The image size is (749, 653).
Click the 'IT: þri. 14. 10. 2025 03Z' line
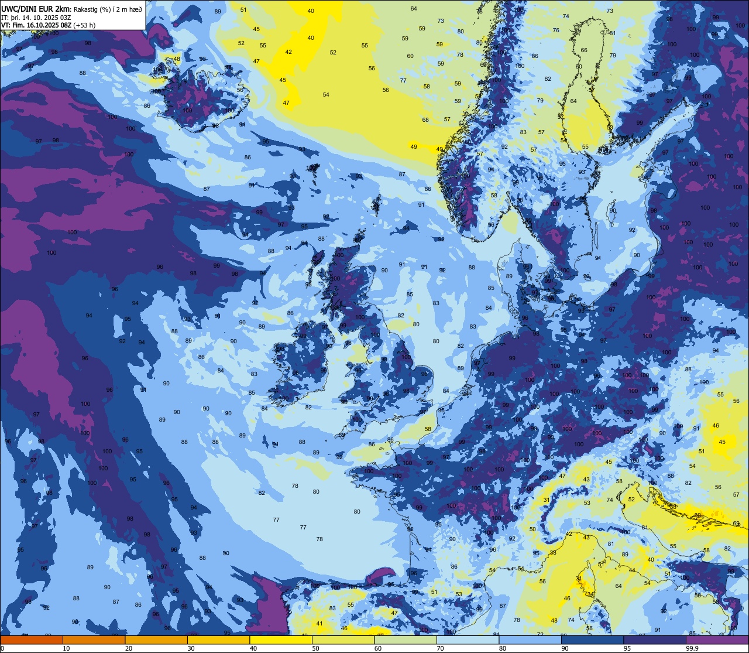coord(36,17)
